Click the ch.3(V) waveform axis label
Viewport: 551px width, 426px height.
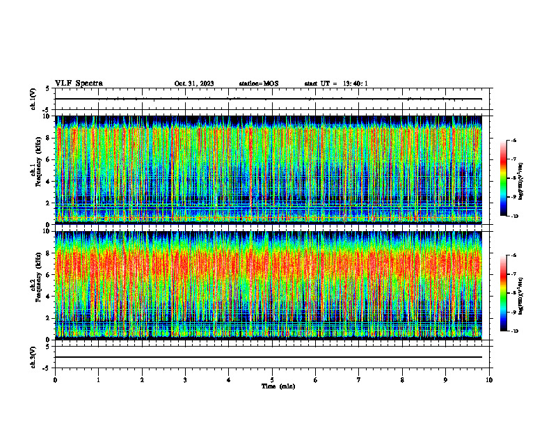click(x=33, y=357)
